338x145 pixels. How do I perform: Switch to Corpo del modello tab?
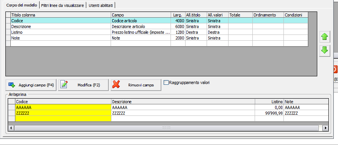pyautogui.click(x=22, y=5)
